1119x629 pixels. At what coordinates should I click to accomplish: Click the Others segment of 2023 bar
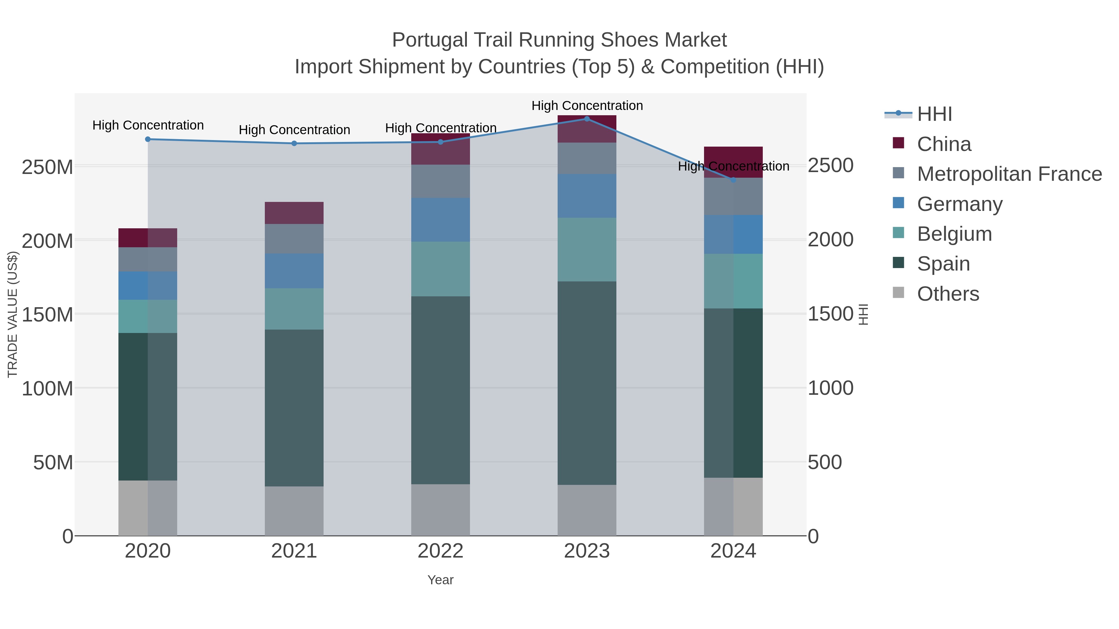point(587,510)
